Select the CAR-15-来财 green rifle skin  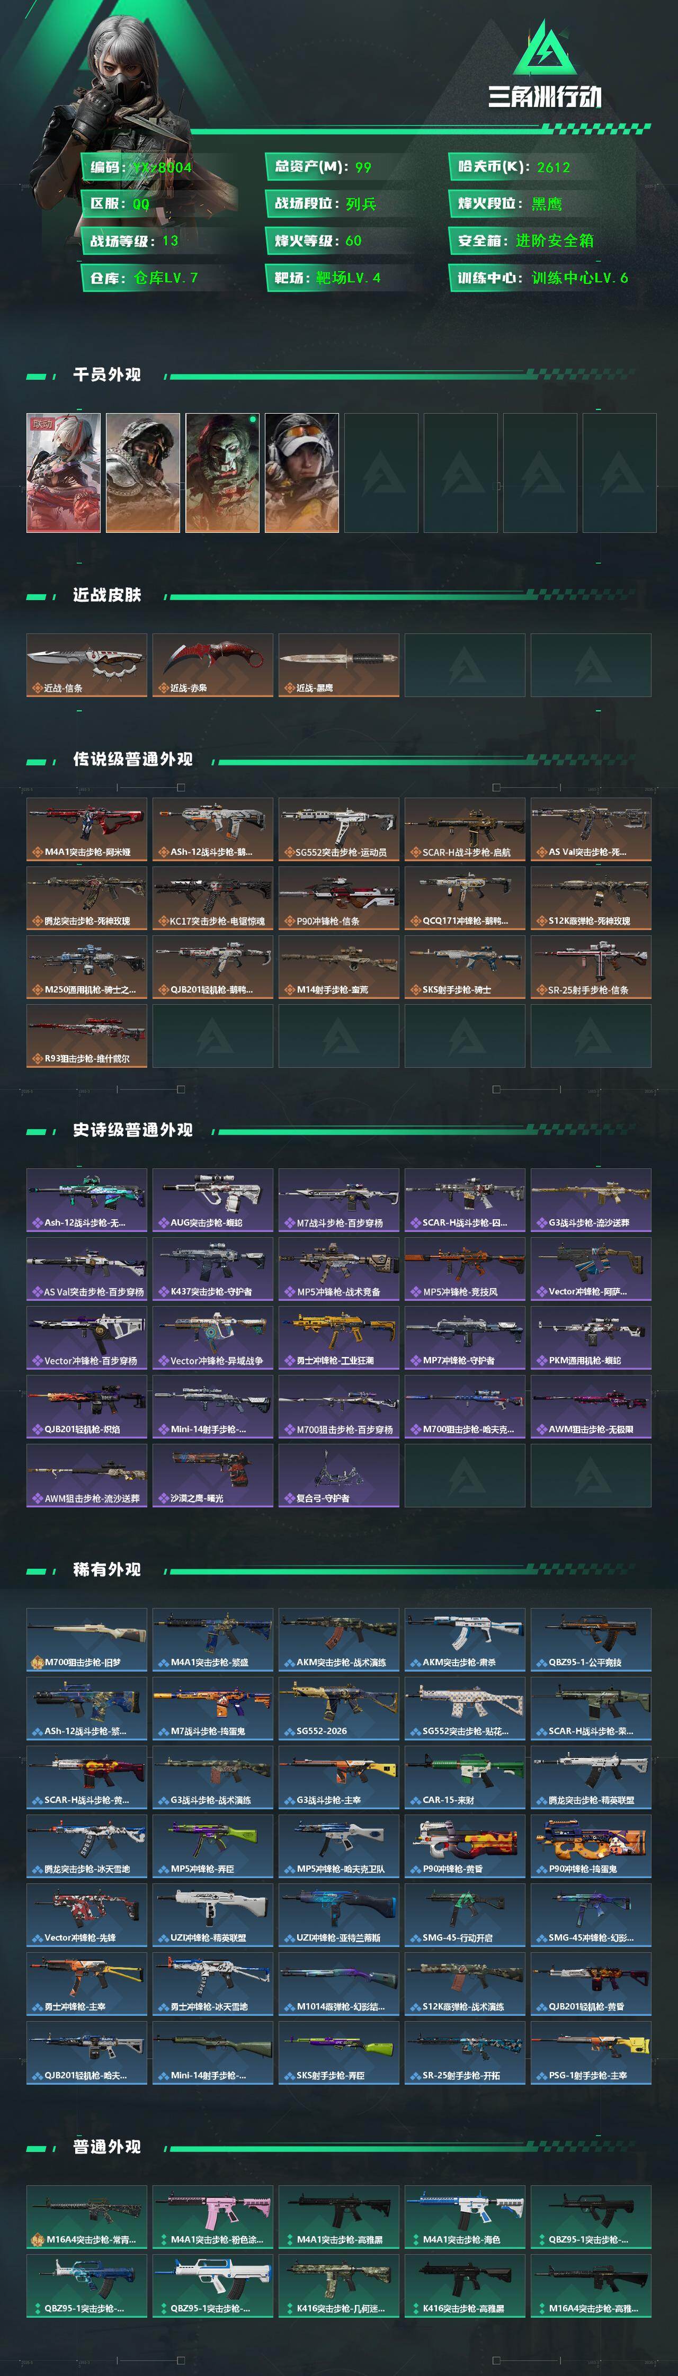(465, 1776)
